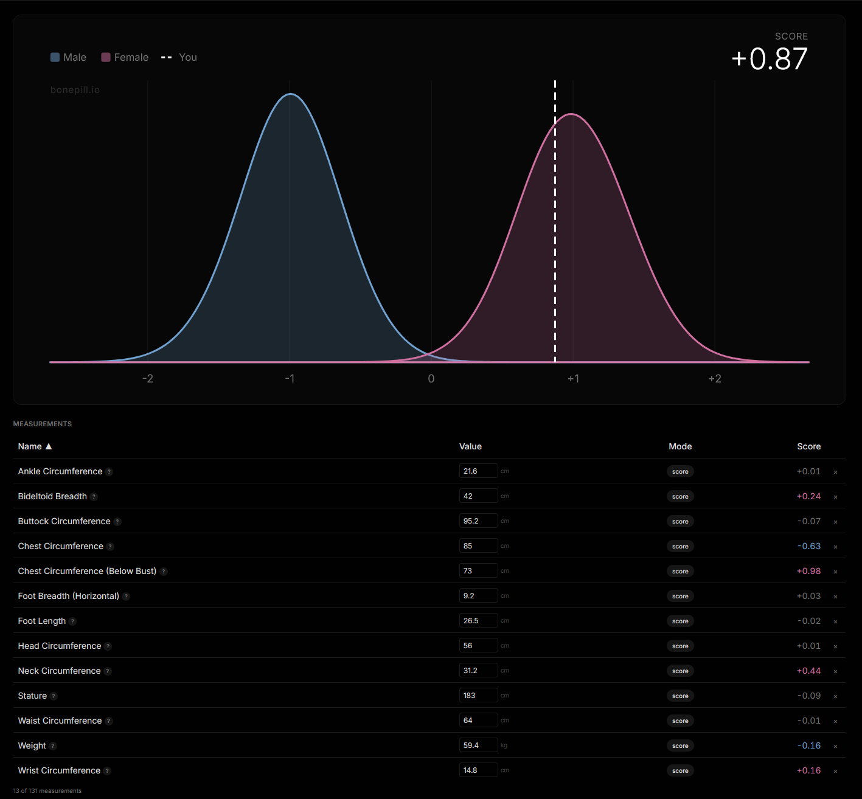
Task: Show the Bideltoid Breadth help tooltip icon
Action: pyautogui.click(x=94, y=497)
